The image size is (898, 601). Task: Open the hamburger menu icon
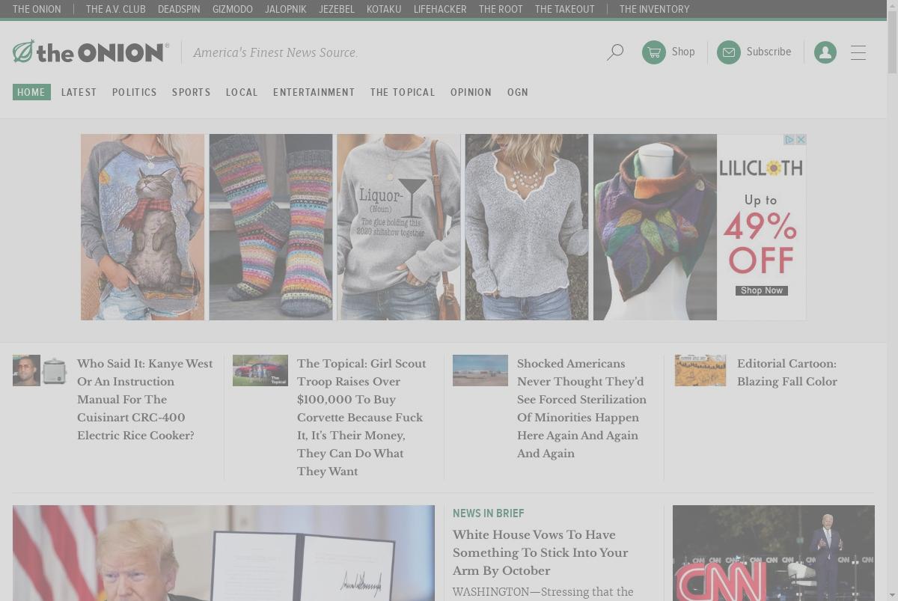pyautogui.click(x=858, y=52)
